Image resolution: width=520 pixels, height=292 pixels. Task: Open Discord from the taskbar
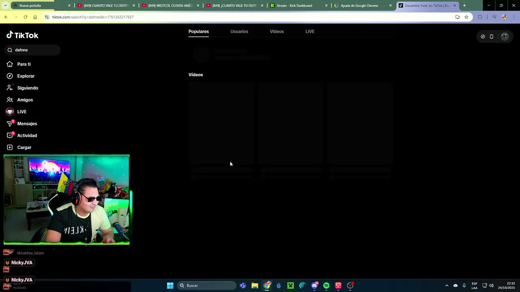tap(314, 286)
